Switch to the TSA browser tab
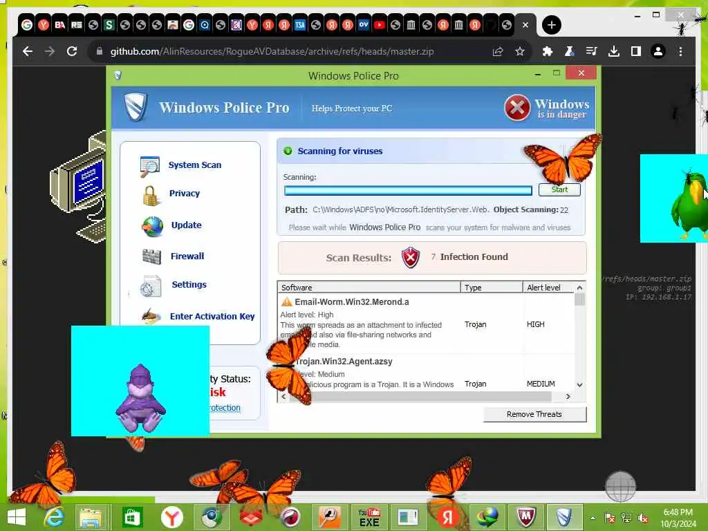This screenshot has height=531, width=708. tap(300, 25)
